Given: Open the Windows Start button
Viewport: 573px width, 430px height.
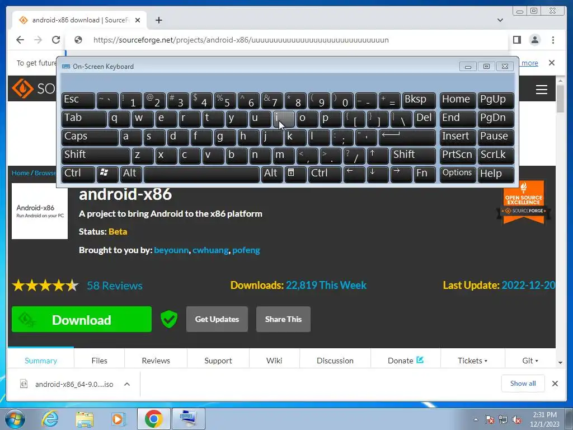Looking at the screenshot, I should coord(15,419).
